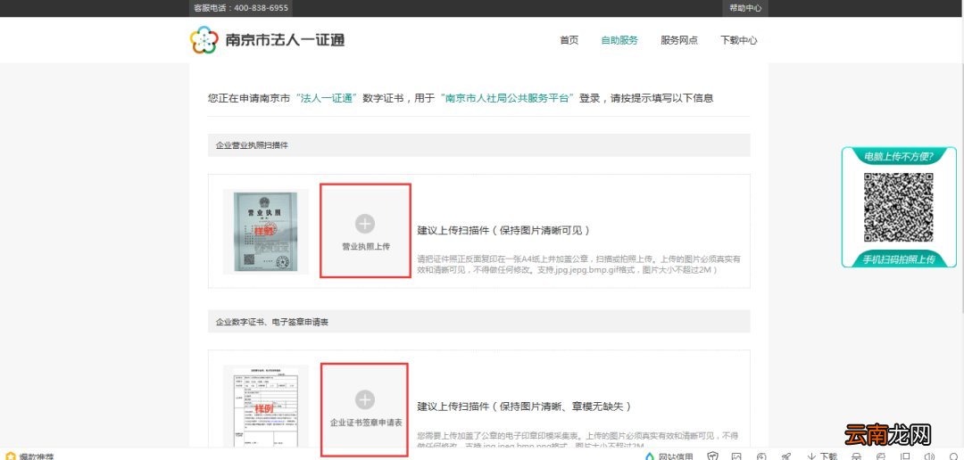The height and width of the screenshot is (460, 964).
Task: Open 下载 downloads in the status bar
Action: pos(821,456)
